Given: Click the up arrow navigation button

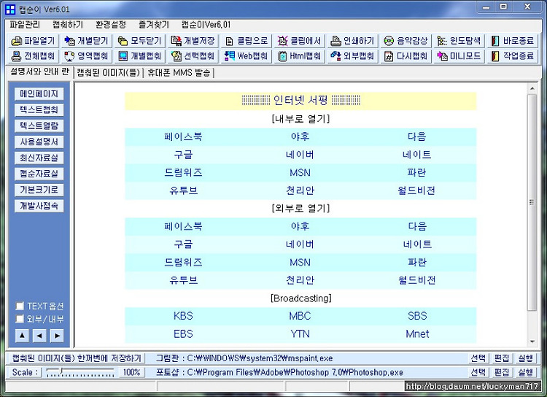Looking at the screenshot, I should [22, 336].
